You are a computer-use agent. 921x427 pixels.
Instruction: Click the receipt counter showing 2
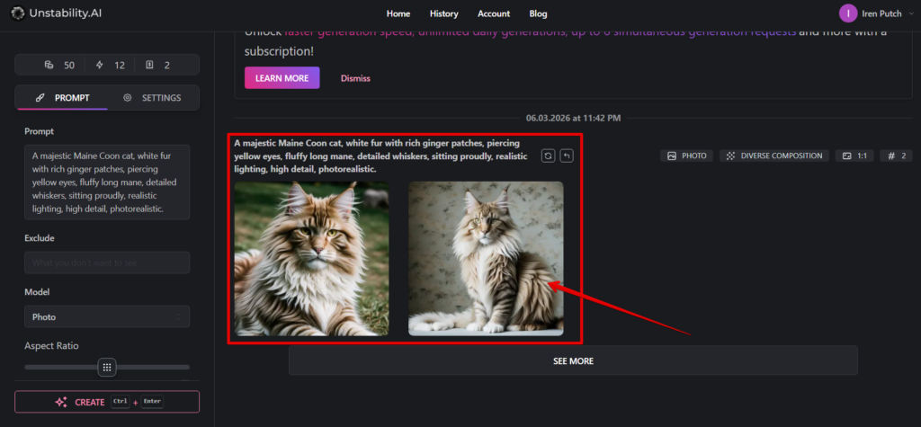click(157, 66)
